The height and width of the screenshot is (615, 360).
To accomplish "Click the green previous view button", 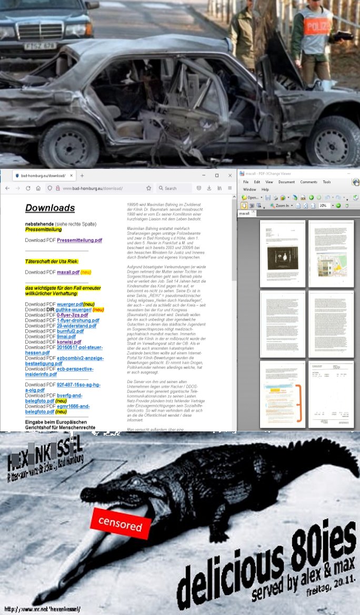I will point(311,198).
